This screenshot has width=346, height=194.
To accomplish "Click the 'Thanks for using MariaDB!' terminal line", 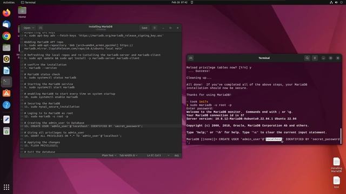I will pos(209,95).
